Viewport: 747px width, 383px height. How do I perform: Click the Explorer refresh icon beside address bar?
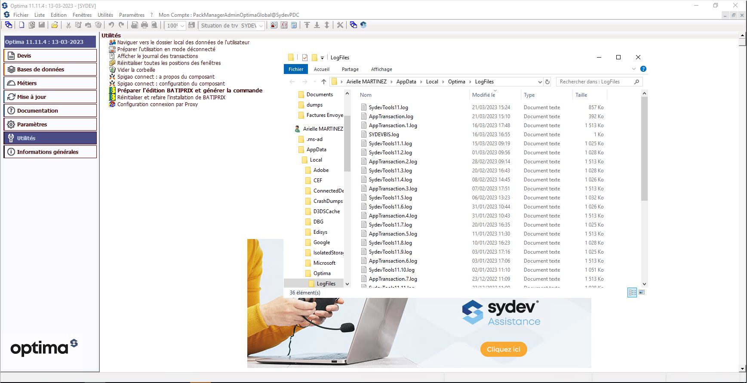547,82
